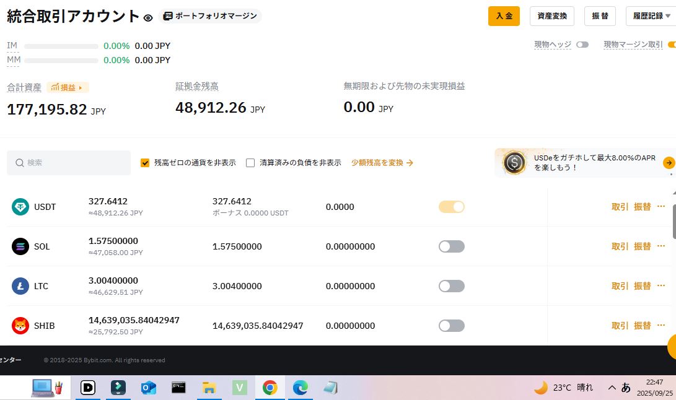The width and height of the screenshot is (676, 400).
Task: Click 取引 link in the LTC row
Action: (x=620, y=286)
